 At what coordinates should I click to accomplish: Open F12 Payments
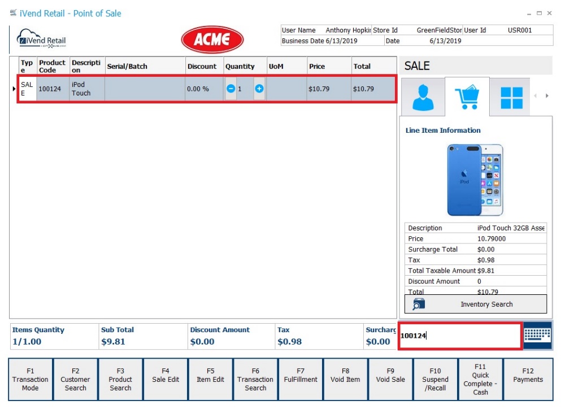click(528, 379)
